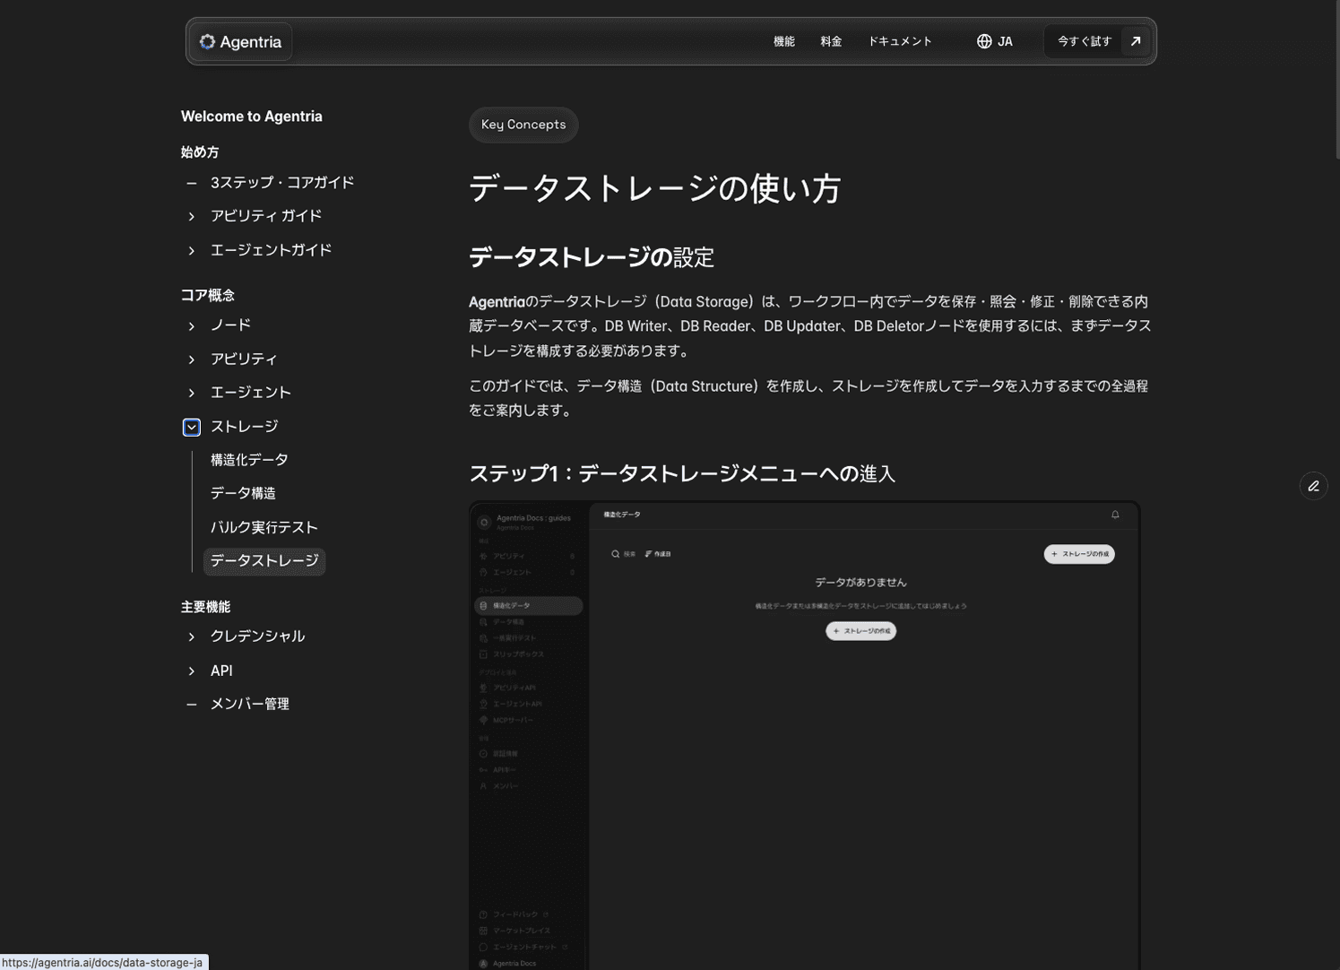Collapse the ストレージ section chevron
Viewport: 1340px width, 970px height.
point(192,428)
